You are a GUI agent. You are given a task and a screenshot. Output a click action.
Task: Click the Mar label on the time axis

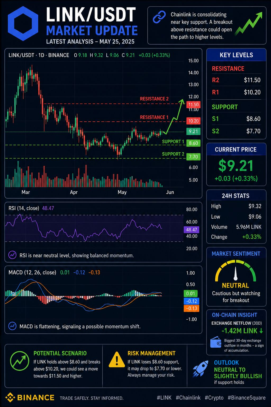[x=26, y=192]
